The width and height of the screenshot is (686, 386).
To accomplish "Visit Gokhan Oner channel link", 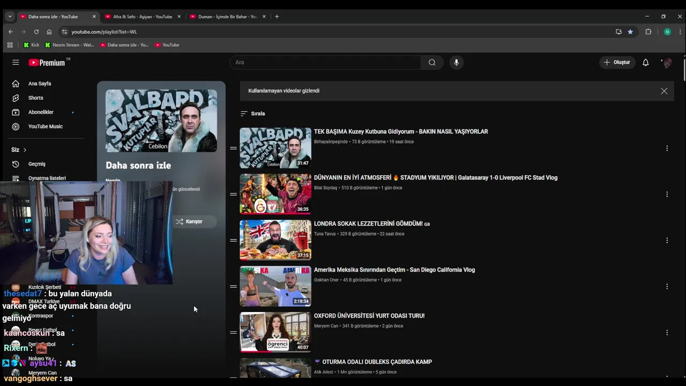I will [x=326, y=280].
